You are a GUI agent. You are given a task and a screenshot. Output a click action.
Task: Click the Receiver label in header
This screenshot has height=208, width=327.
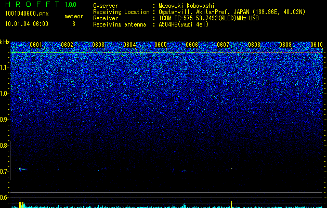pos(106,18)
